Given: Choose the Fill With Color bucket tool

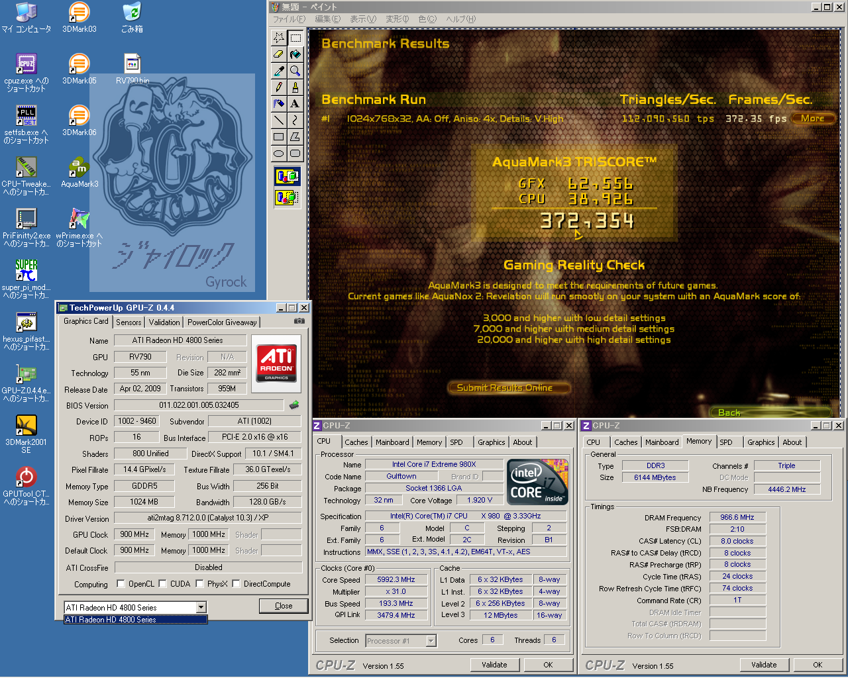Looking at the screenshot, I should pyautogui.click(x=295, y=54).
